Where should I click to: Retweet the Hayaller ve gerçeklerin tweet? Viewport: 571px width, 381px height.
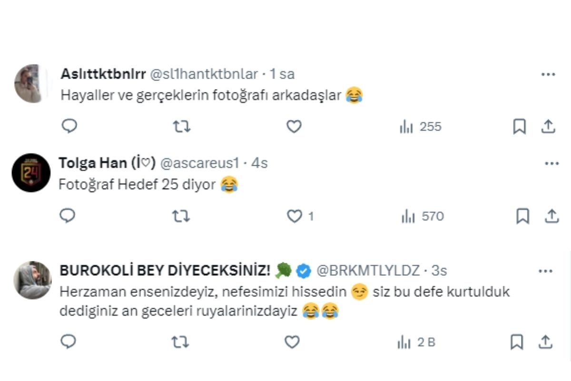click(181, 127)
